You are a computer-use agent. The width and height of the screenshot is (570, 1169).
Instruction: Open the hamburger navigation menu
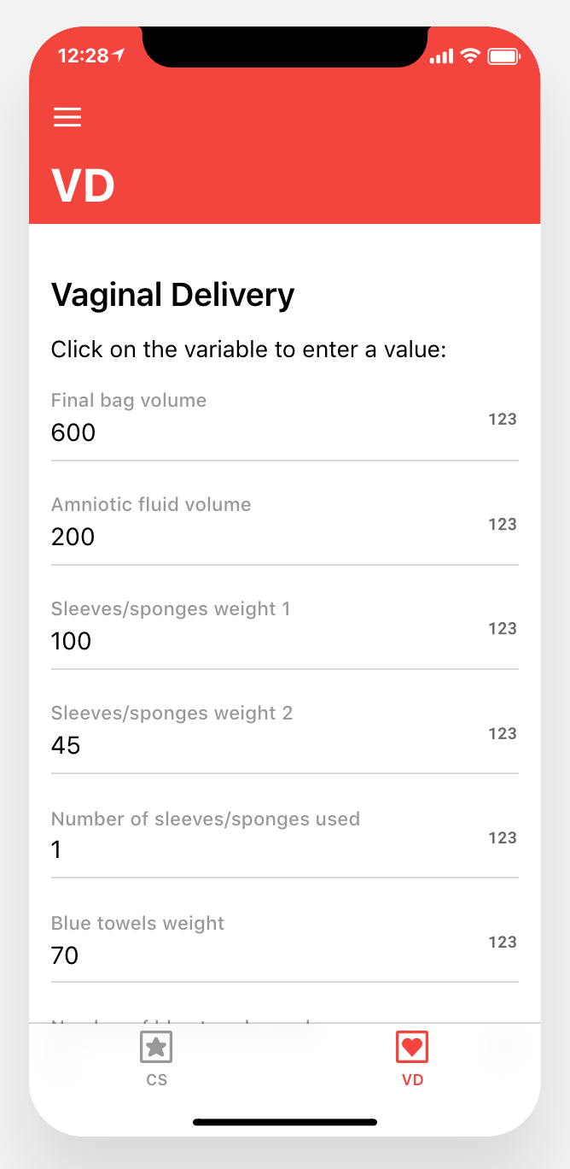click(67, 117)
